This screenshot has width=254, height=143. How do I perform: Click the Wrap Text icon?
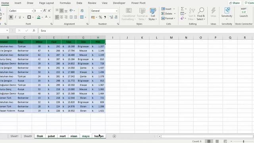(82, 11)
